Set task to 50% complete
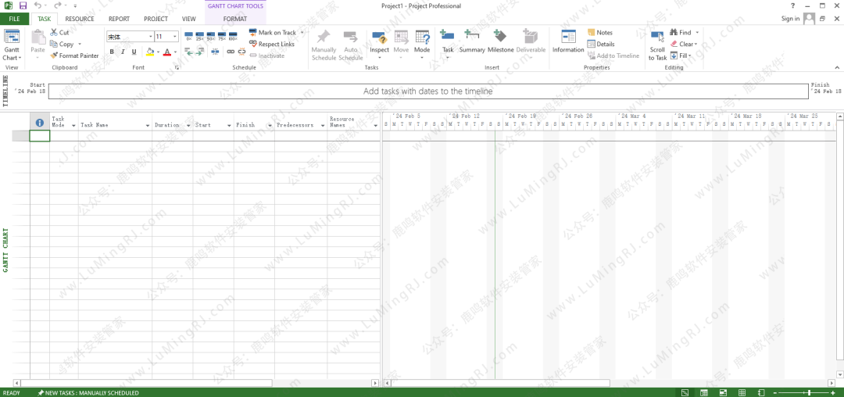 pos(211,37)
